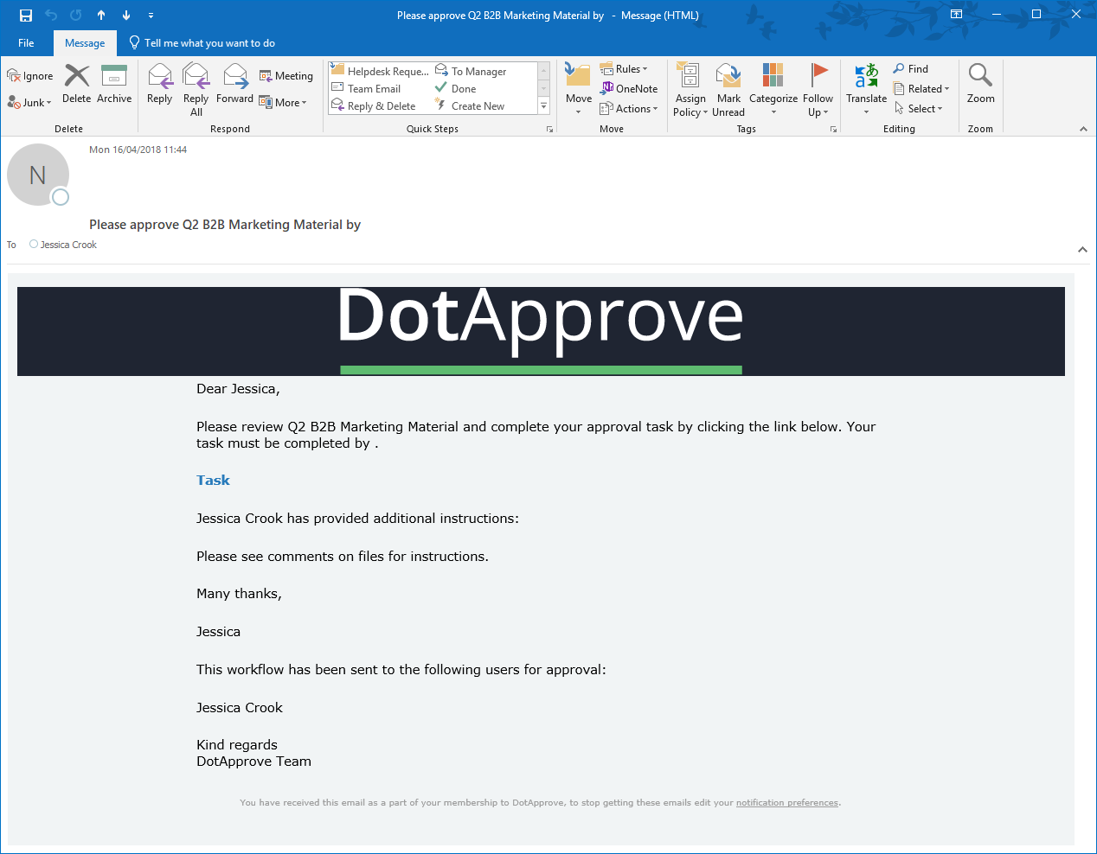The height and width of the screenshot is (854, 1097).
Task: Open the Junk dropdown
Action: pos(30,102)
